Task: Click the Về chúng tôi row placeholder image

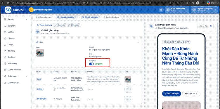Action: tap(128, 99)
